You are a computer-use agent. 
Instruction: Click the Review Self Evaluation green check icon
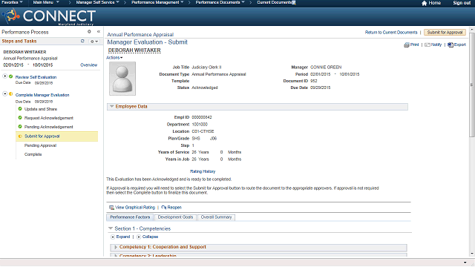tap(11, 76)
